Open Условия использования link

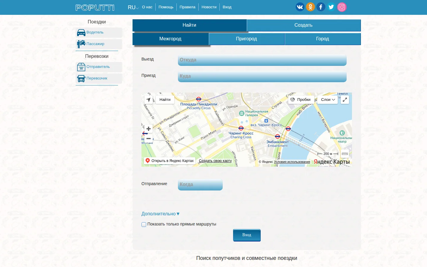292,162
